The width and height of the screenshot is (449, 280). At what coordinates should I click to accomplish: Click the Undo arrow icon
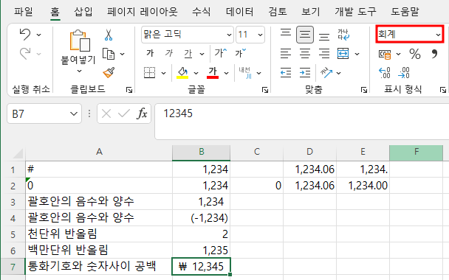(25, 35)
